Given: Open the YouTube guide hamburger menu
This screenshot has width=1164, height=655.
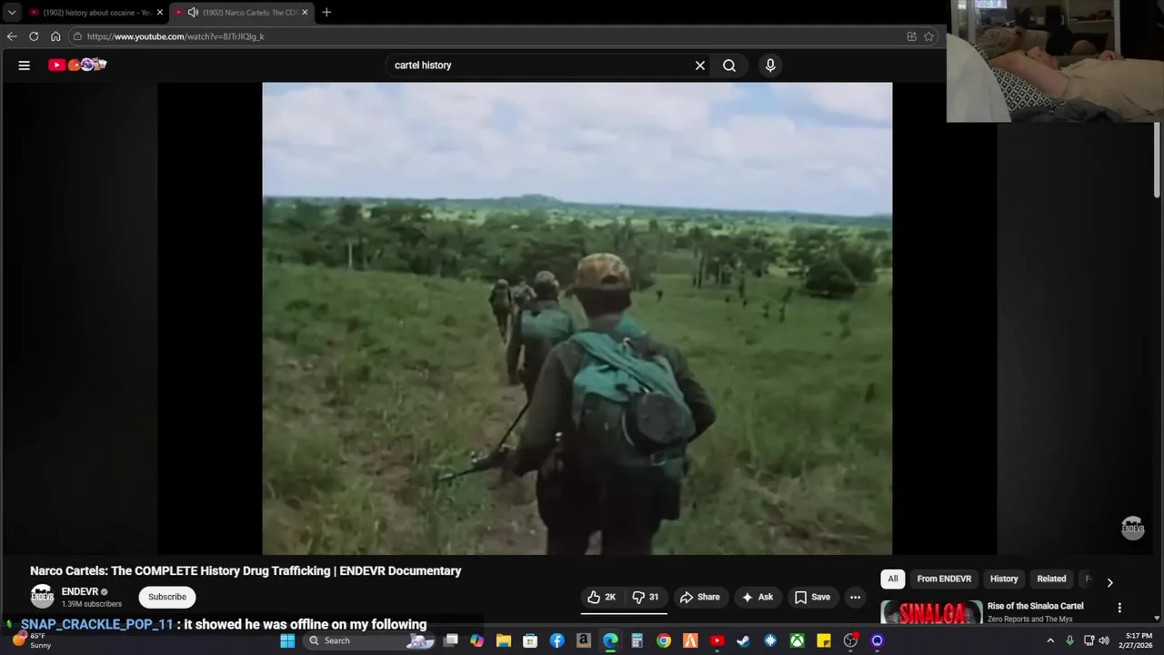Looking at the screenshot, I should 25,65.
